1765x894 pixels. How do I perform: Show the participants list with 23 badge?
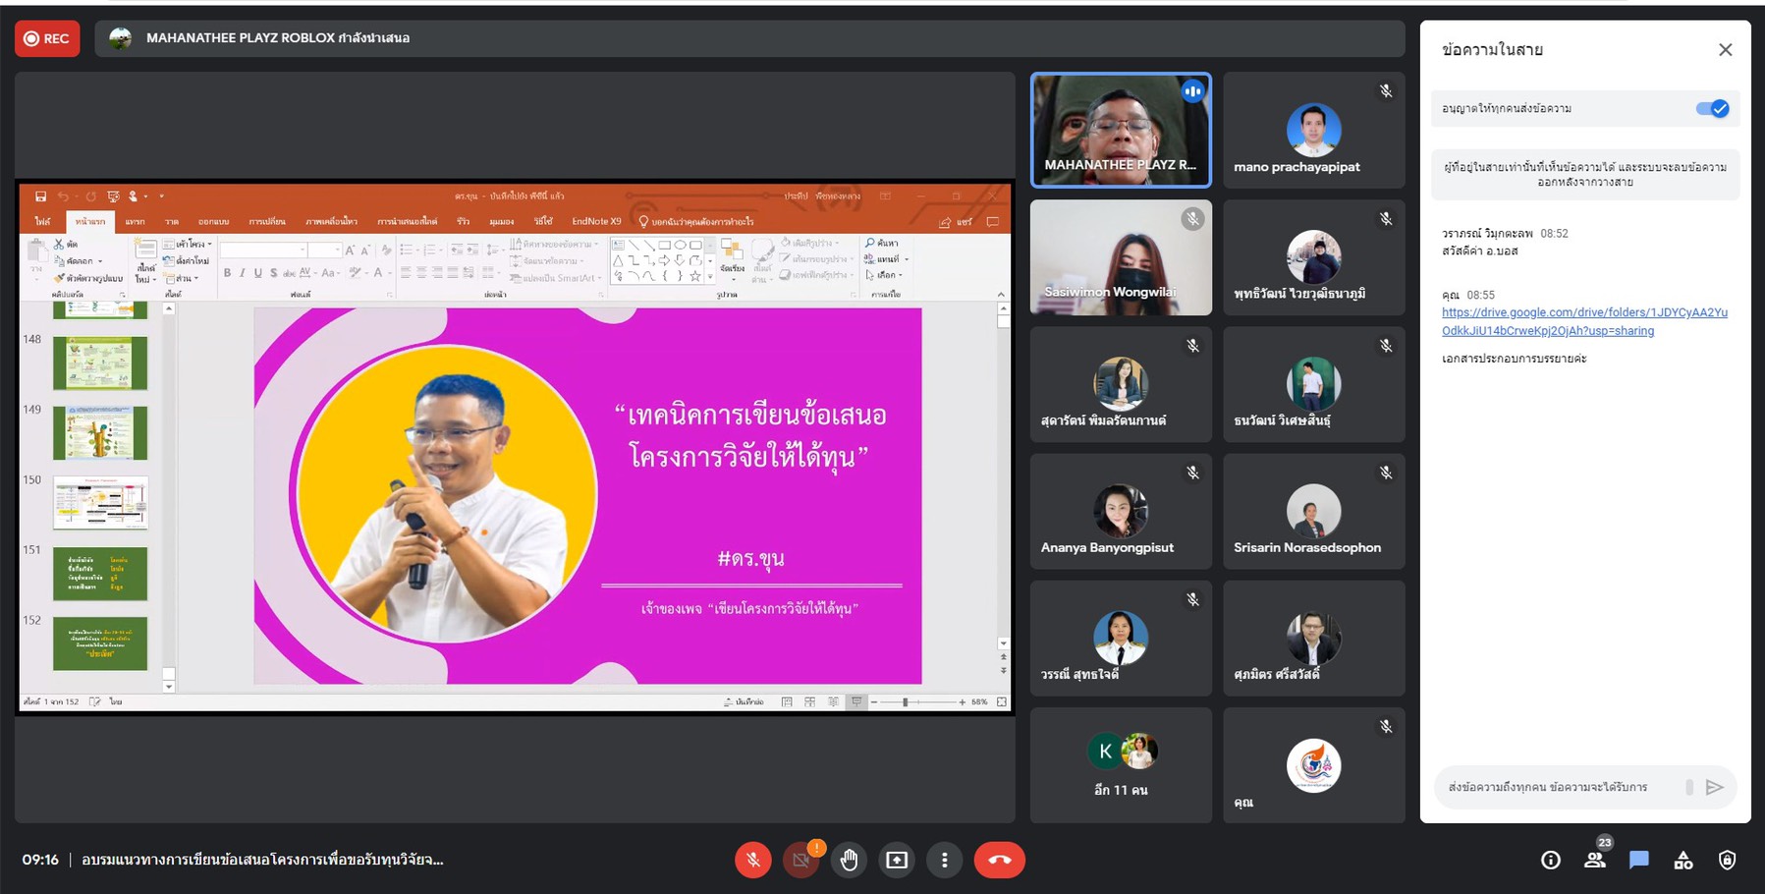click(x=1595, y=861)
